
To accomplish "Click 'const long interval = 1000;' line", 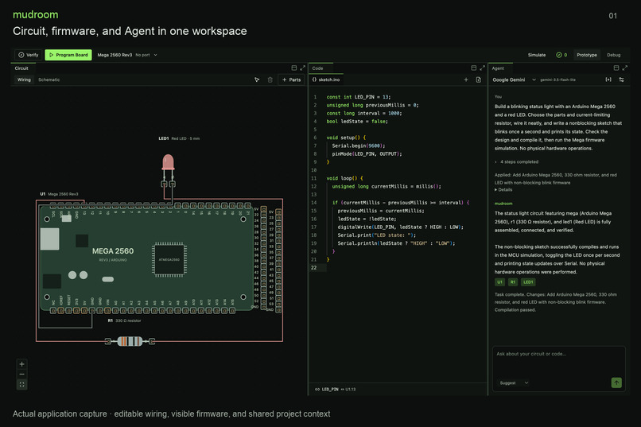I will (x=363, y=113).
